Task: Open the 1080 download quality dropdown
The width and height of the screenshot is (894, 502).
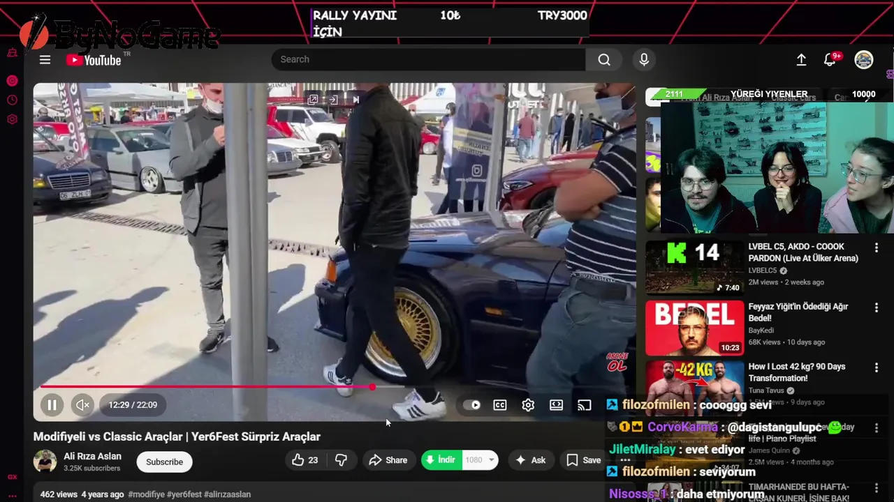Action: pyautogui.click(x=480, y=460)
